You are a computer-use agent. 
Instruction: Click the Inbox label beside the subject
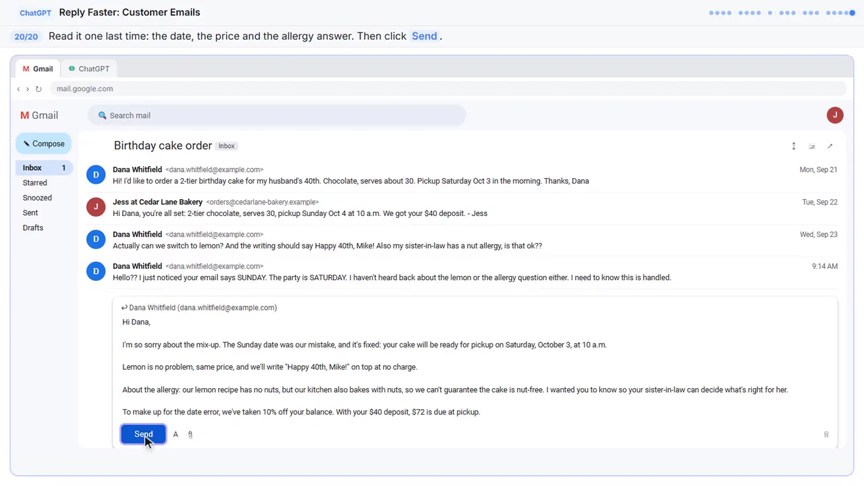coord(227,146)
